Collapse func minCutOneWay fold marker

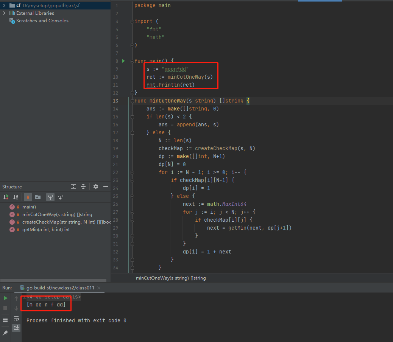(132, 101)
